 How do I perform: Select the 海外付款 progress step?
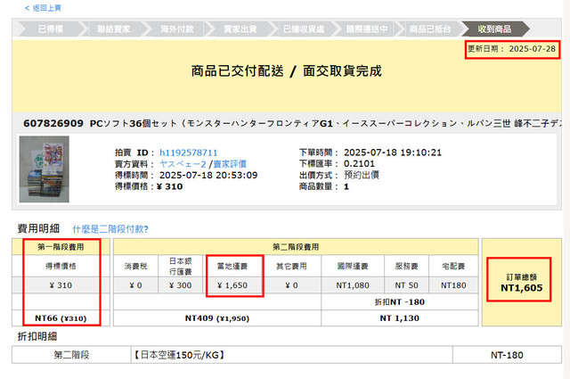pos(177,29)
